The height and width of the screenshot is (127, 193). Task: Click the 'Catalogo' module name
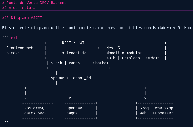131,58
